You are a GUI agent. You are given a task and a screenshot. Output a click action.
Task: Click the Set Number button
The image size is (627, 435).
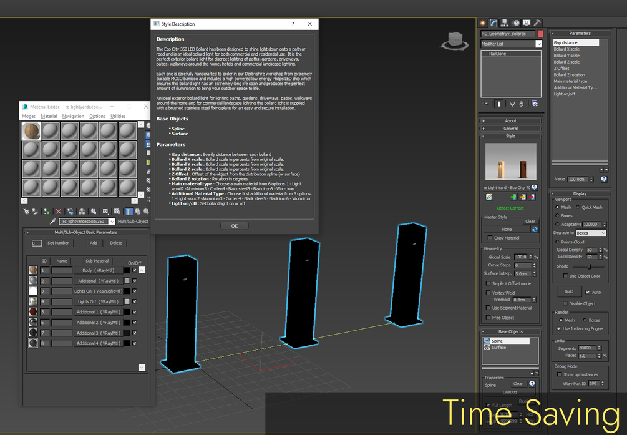click(58, 243)
